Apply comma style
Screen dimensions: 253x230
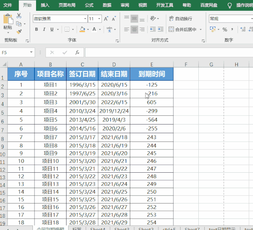(232, 30)
